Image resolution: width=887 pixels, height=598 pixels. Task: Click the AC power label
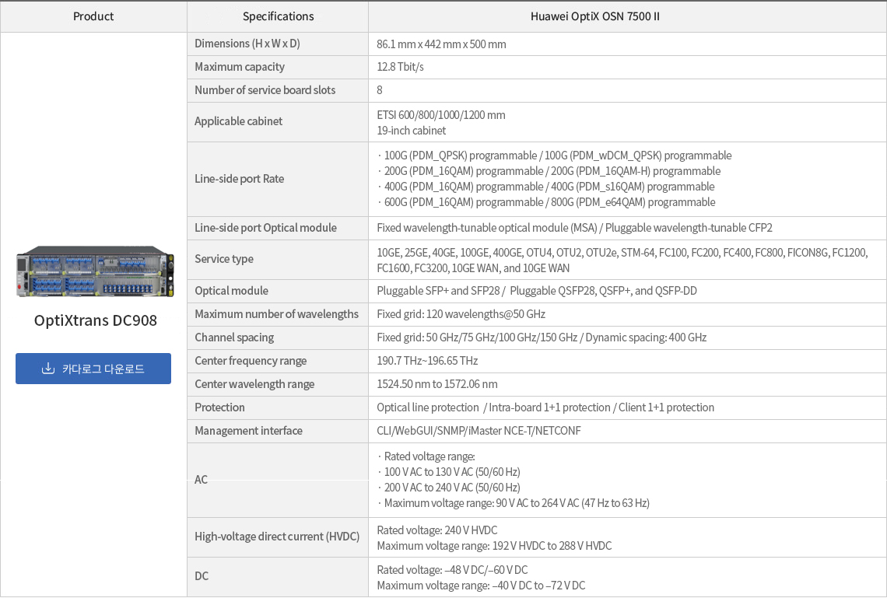201,479
